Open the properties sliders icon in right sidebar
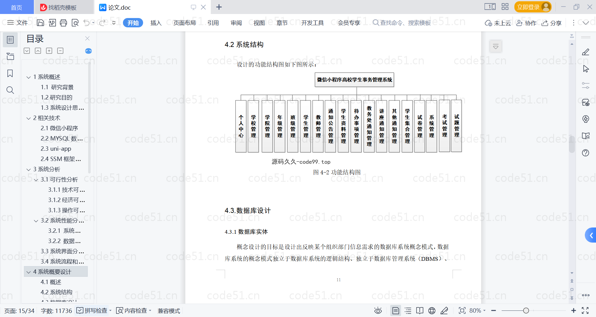This screenshot has width=596, height=317. point(586,85)
